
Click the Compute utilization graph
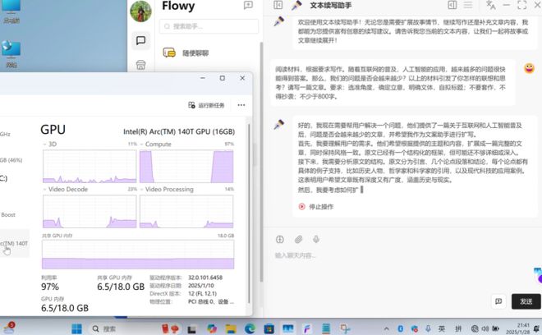pos(186,167)
